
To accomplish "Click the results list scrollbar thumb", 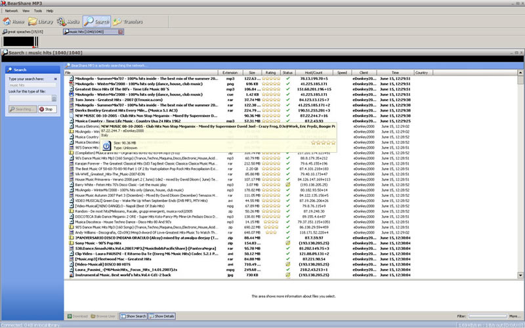I will 520,79.
